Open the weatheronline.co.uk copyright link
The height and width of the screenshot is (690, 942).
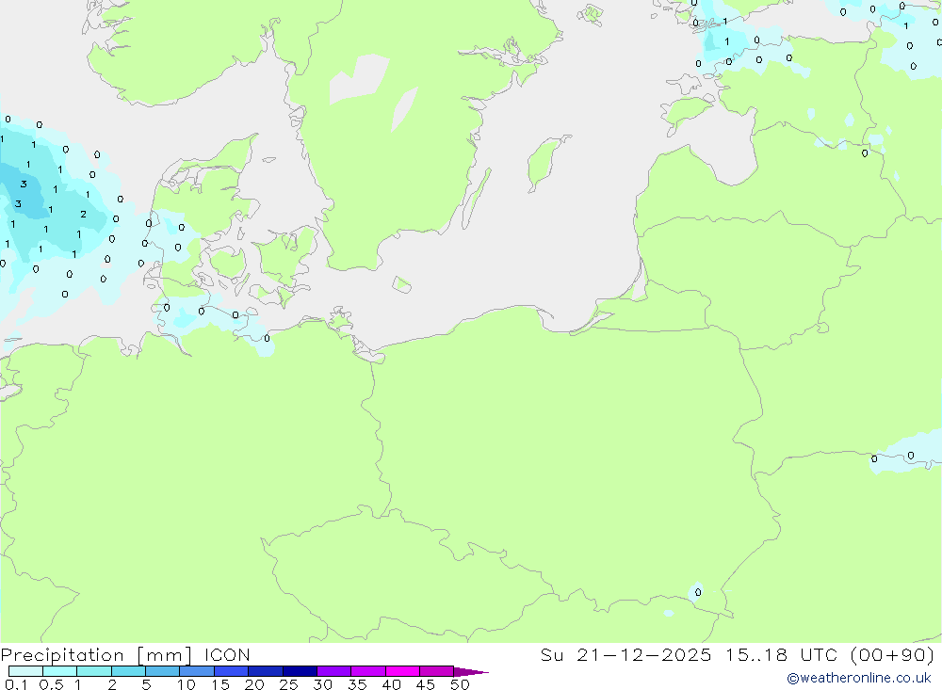[x=859, y=678]
